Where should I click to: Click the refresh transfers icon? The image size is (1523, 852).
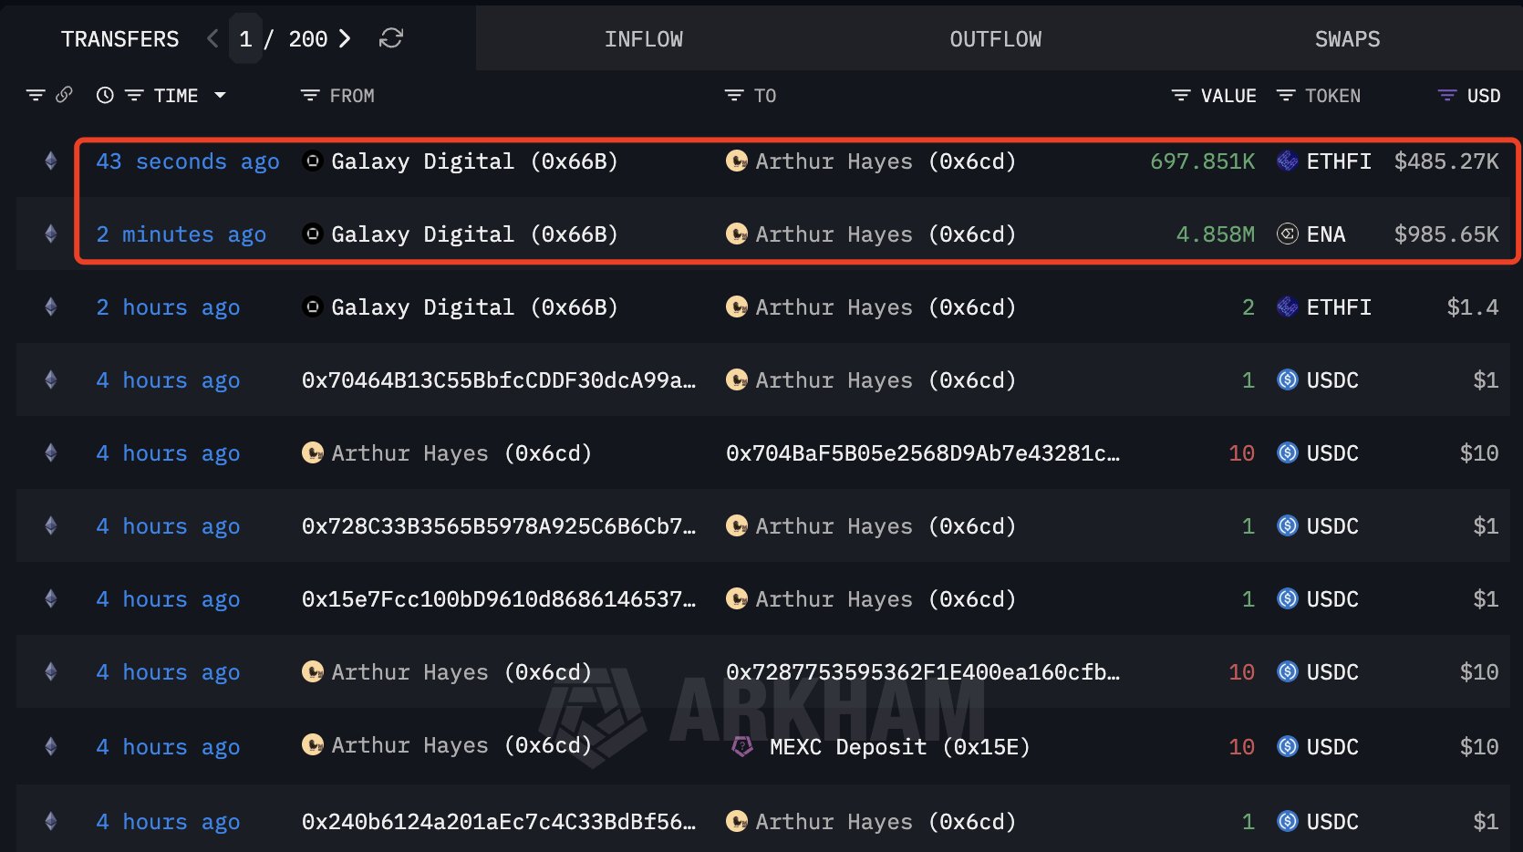coord(391,38)
